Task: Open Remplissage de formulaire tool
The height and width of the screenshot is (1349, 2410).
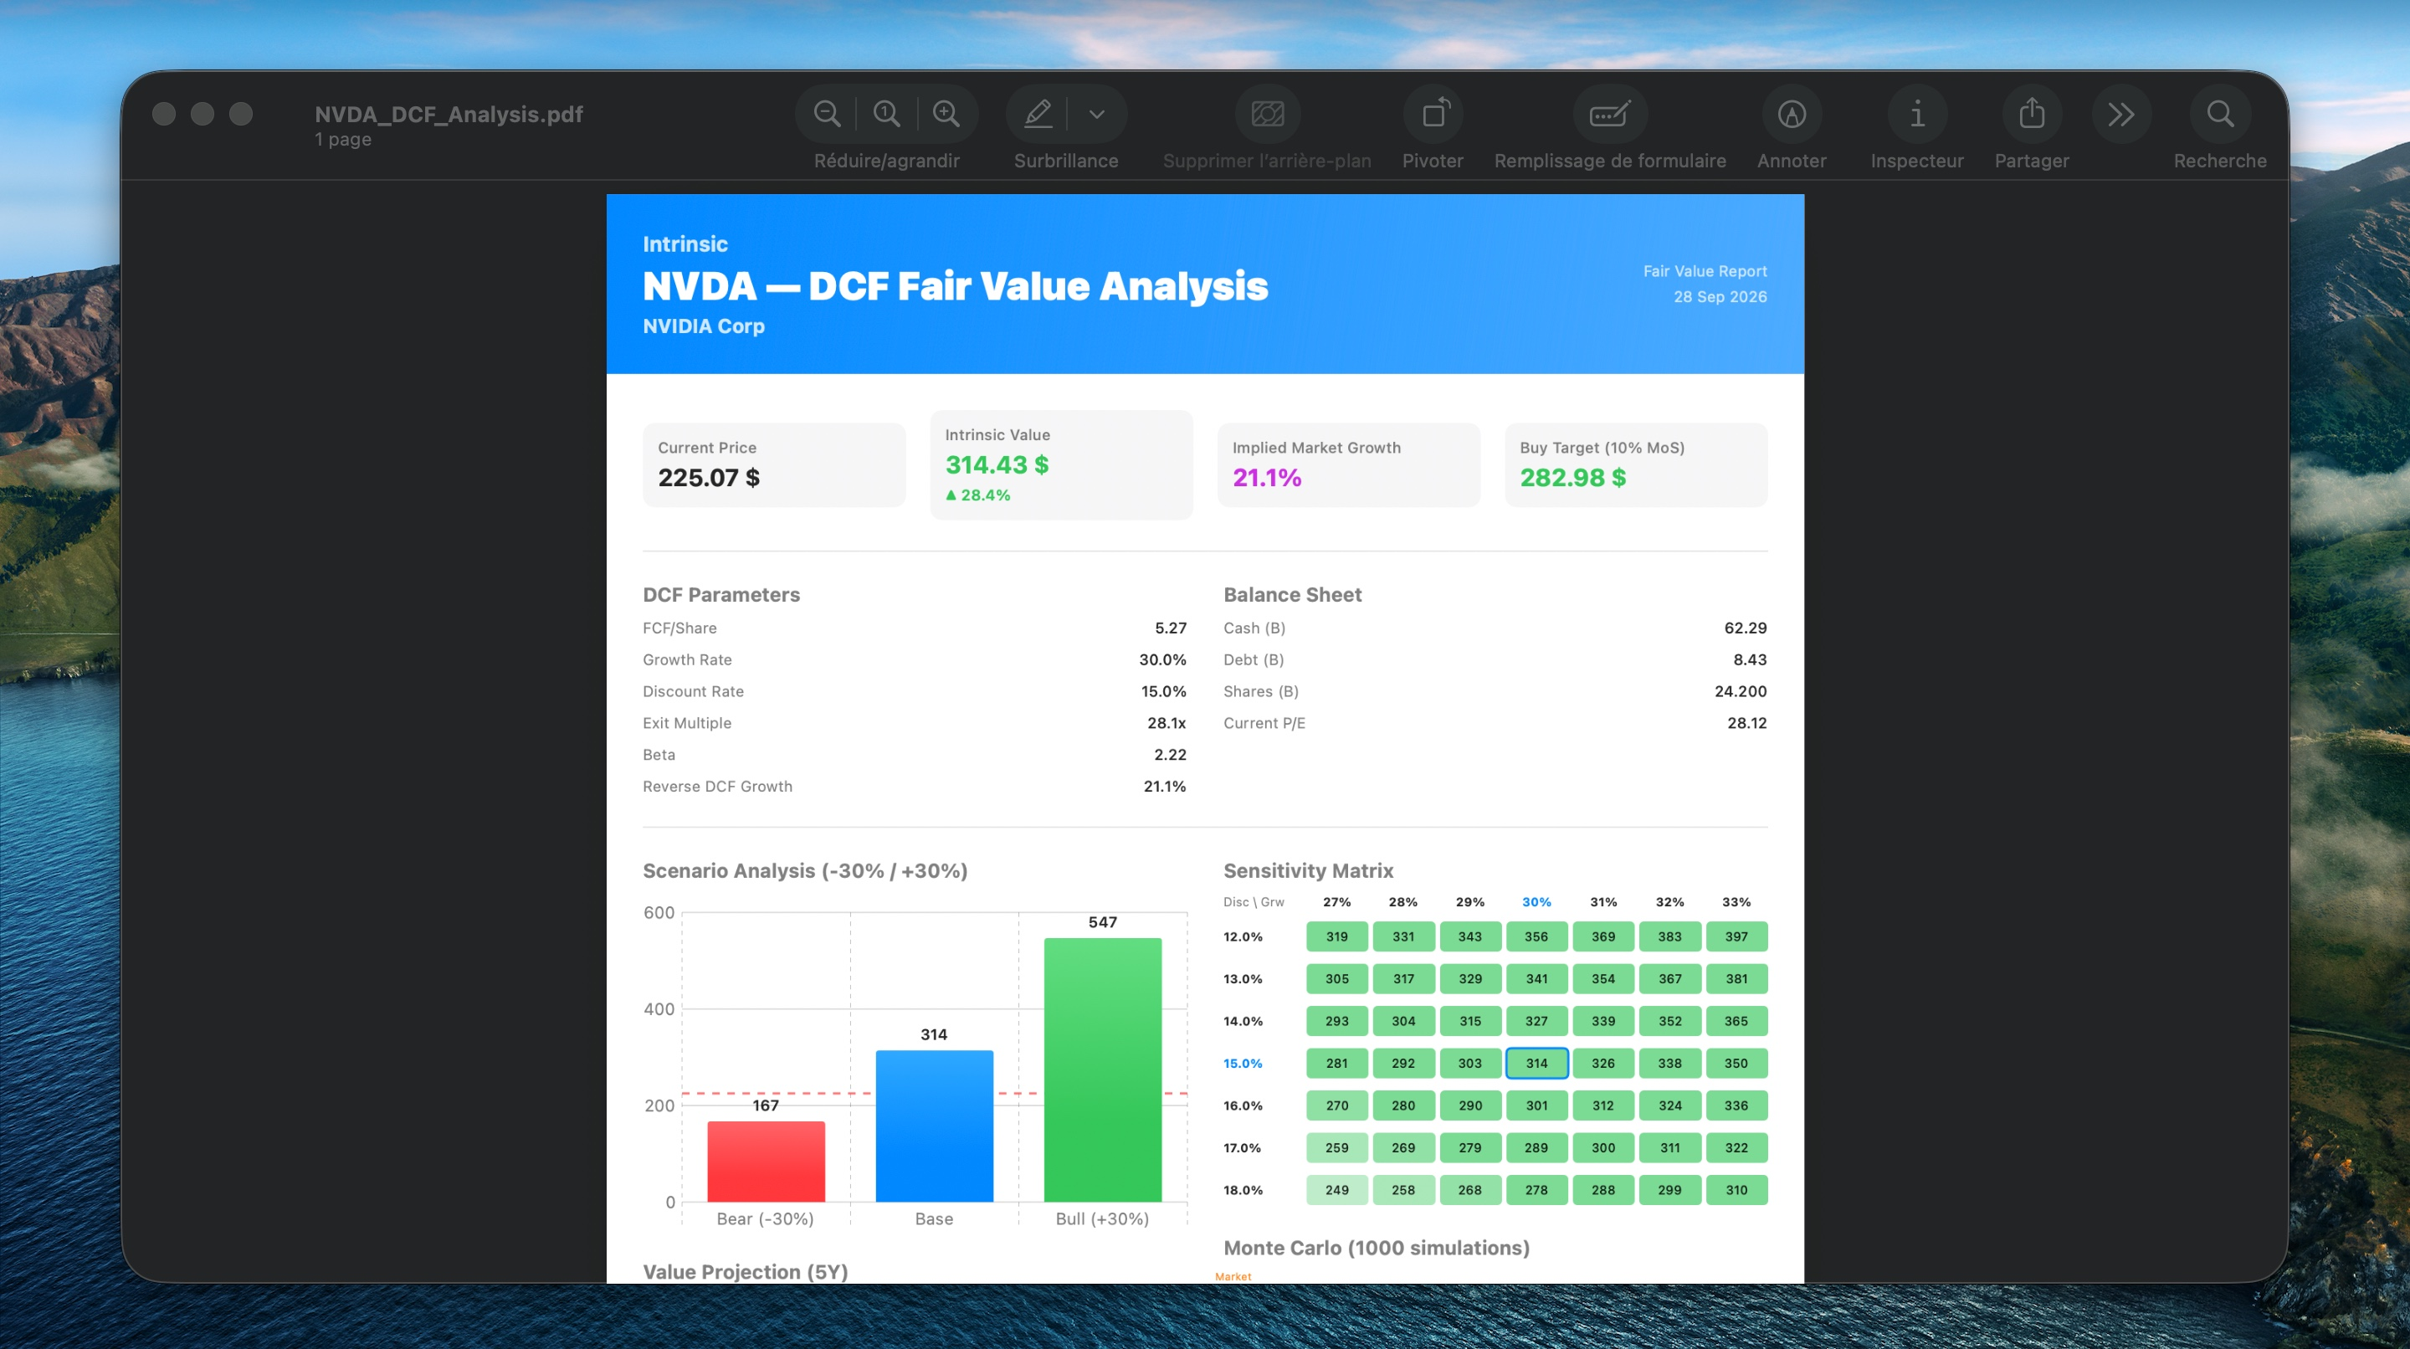Action: pos(1609,114)
